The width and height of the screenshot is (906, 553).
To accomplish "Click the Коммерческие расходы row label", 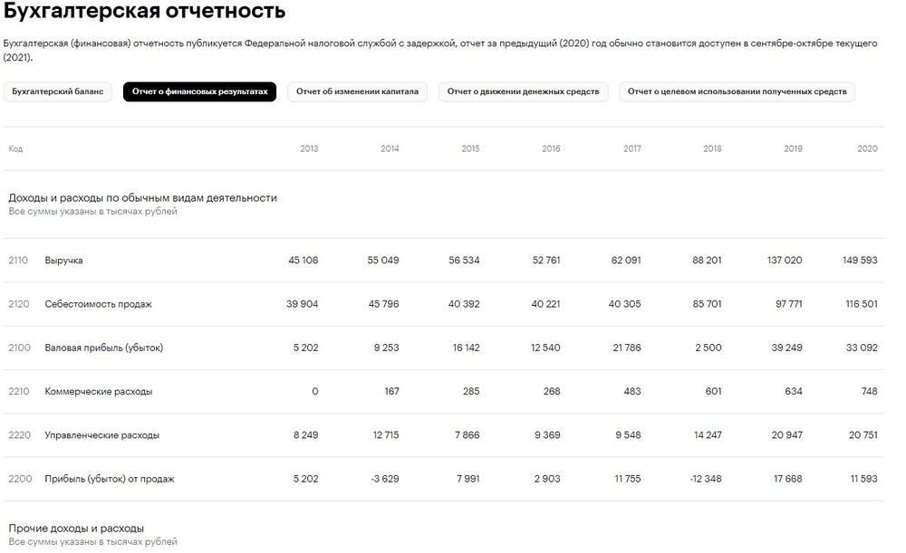I will click(x=98, y=392).
